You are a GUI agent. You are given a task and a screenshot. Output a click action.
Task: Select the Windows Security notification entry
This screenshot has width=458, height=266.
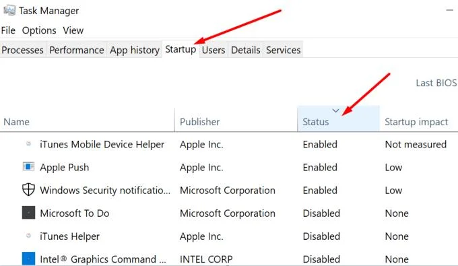point(105,191)
